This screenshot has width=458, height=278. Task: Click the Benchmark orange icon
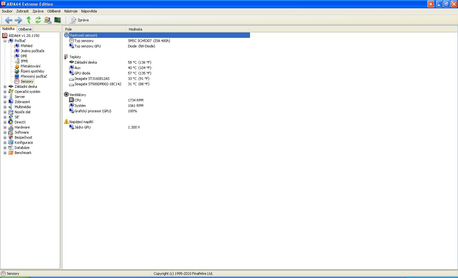click(11, 153)
